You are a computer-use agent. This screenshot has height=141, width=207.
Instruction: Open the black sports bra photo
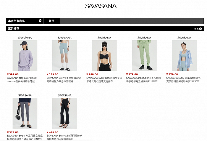(x=104, y=56)
